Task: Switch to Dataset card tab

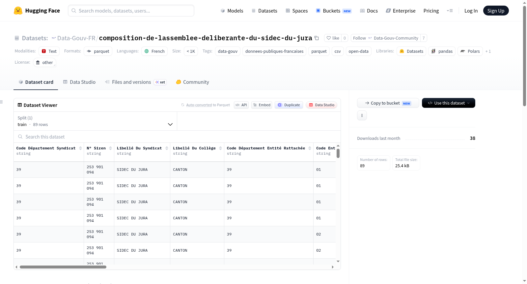Action: point(36,82)
